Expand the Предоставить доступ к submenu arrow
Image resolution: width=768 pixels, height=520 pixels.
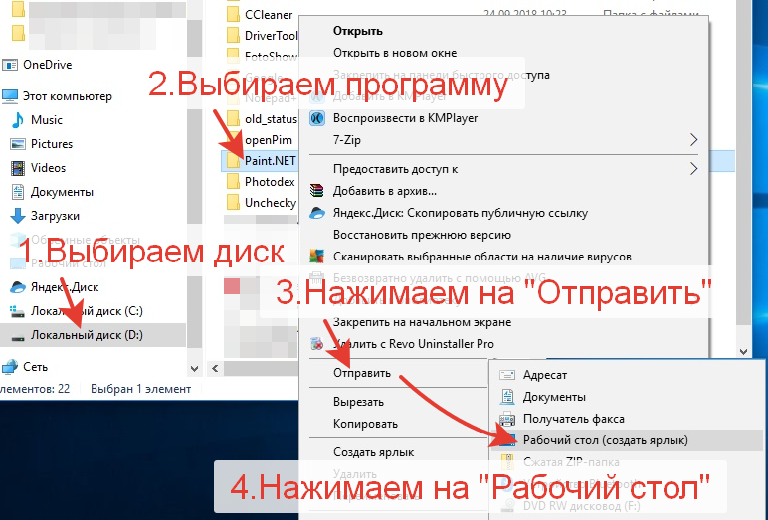point(693,169)
